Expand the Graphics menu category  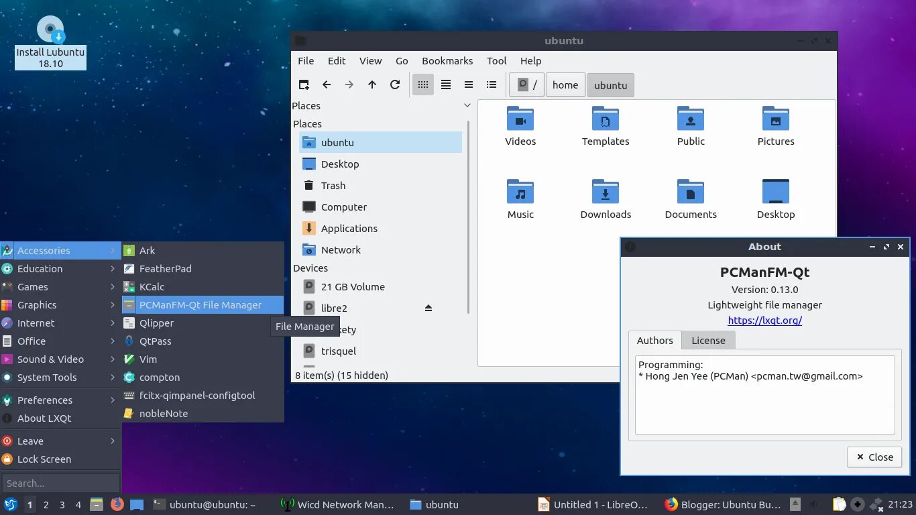pyautogui.click(x=60, y=304)
